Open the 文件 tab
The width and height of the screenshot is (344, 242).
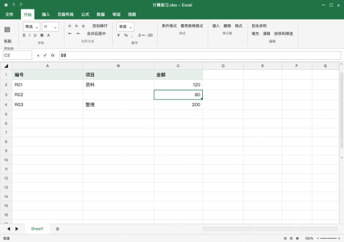[x=9, y=15]
